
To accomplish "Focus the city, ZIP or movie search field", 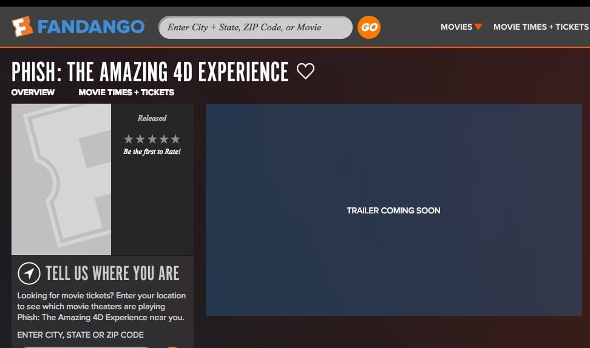I will pos(256,27).
